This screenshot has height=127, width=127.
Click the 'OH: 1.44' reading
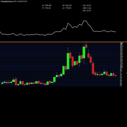click(87, 8)
